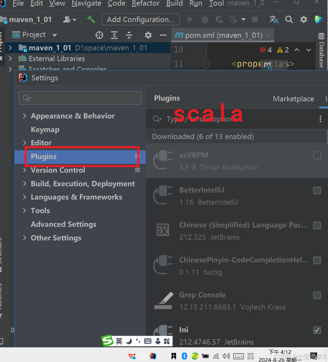
Task: Enable the actiBPM plugin
Action: (x=317, y=155)
